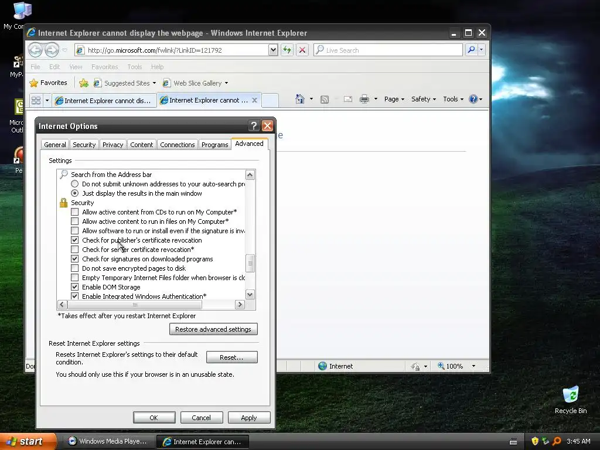Close the second Internet Explorer tab
This screenshot has height=450, width=600.
(254, 100)
